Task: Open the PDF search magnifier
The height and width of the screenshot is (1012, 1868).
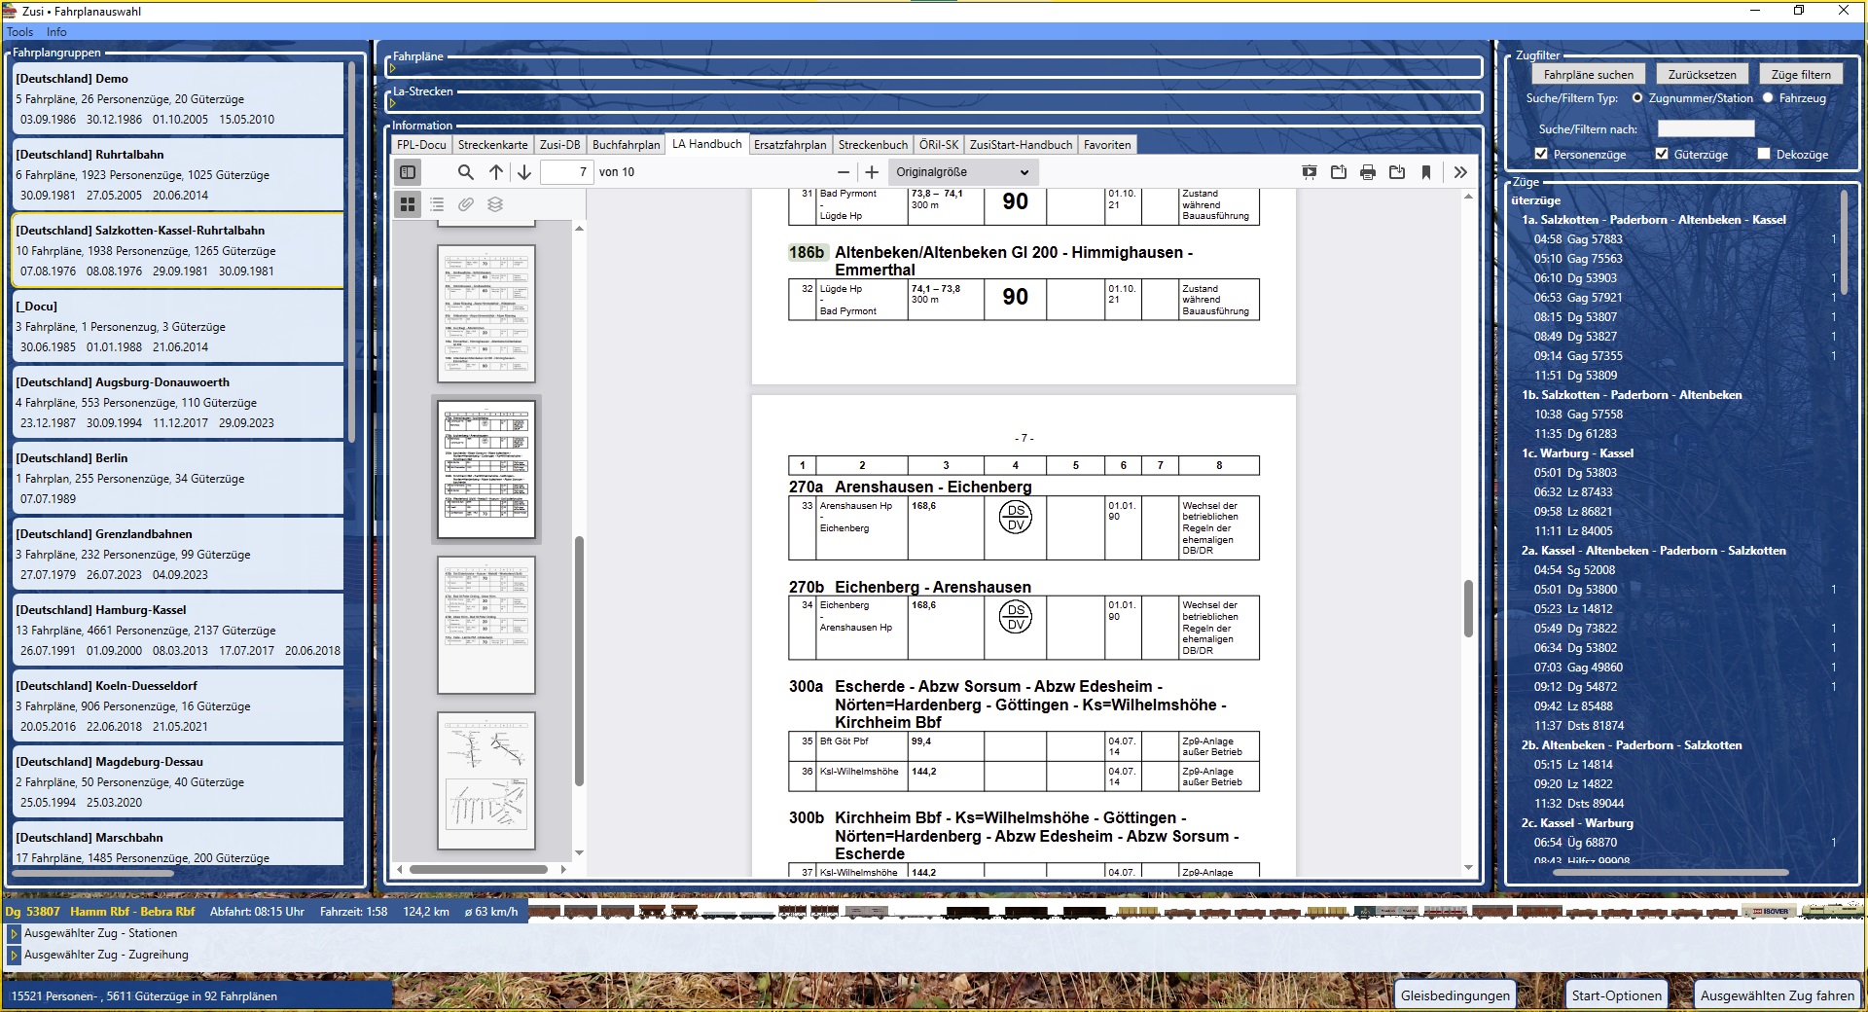Action: (x=465, y=172)
